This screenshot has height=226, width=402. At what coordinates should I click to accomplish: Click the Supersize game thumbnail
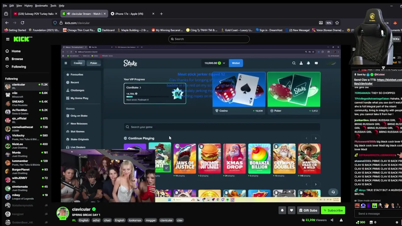pyautogui.click(x=209, y=159)
